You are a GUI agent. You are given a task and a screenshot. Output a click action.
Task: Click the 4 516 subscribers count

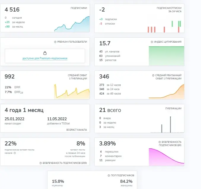pos(12,9)
